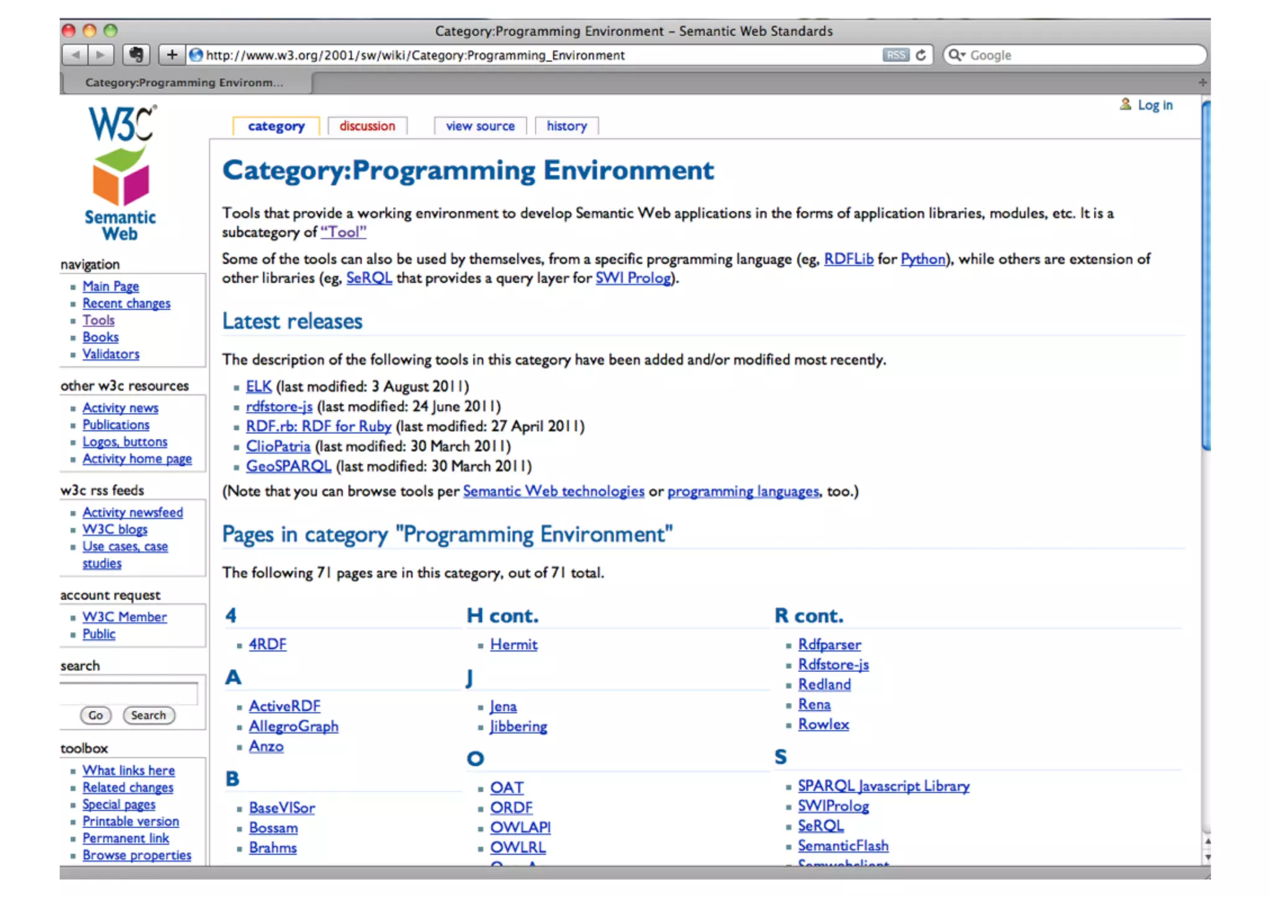Click the browser forward arrow button
1270x897 pixels.
coord(100,55)
